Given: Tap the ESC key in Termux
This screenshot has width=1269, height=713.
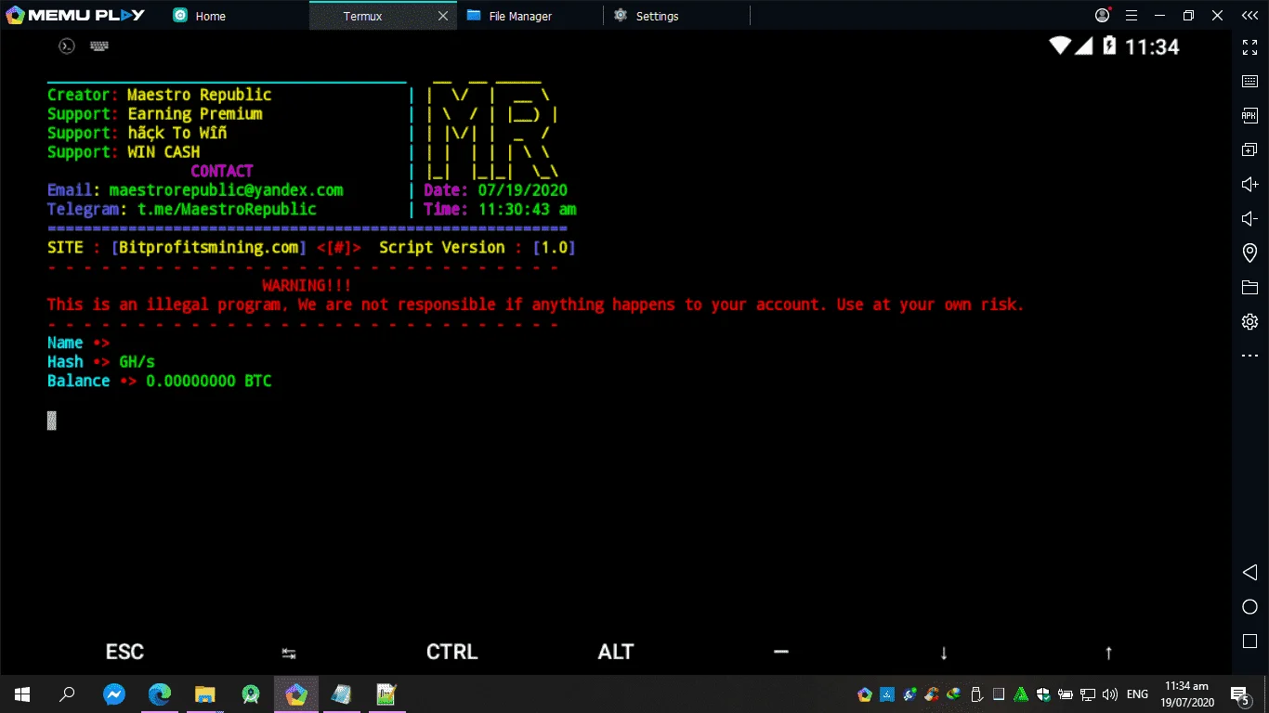Looking at the screenshot, I should (x=124, y=652).
